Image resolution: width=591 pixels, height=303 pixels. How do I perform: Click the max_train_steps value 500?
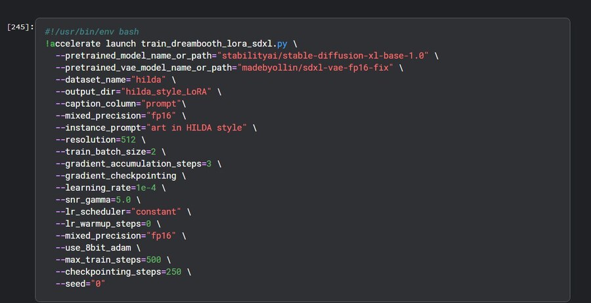[x=154, y=259]
